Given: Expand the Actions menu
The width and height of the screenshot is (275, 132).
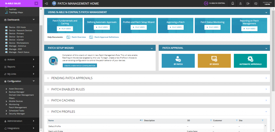Looking at the screenshot, I should click(34, 59).
